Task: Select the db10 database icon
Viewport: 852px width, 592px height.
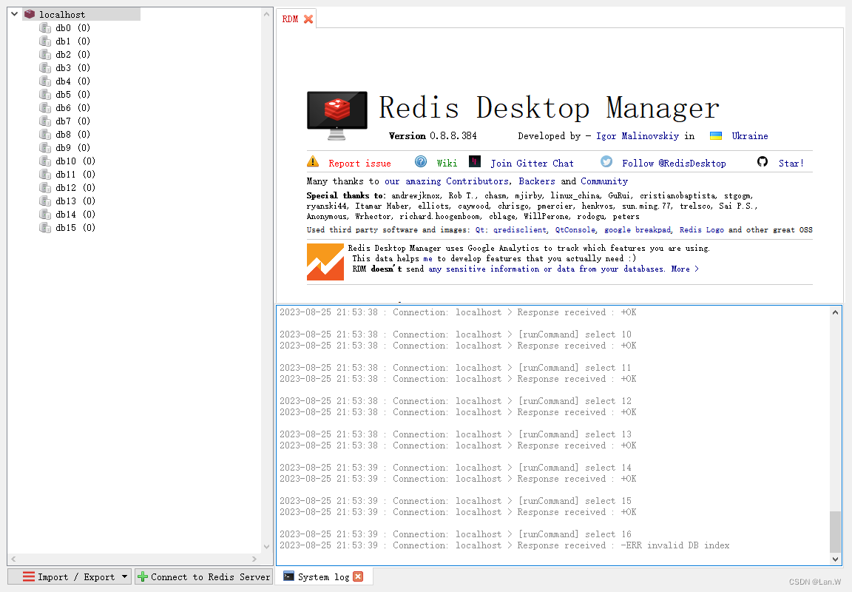Action: click(x=45, y=161)
